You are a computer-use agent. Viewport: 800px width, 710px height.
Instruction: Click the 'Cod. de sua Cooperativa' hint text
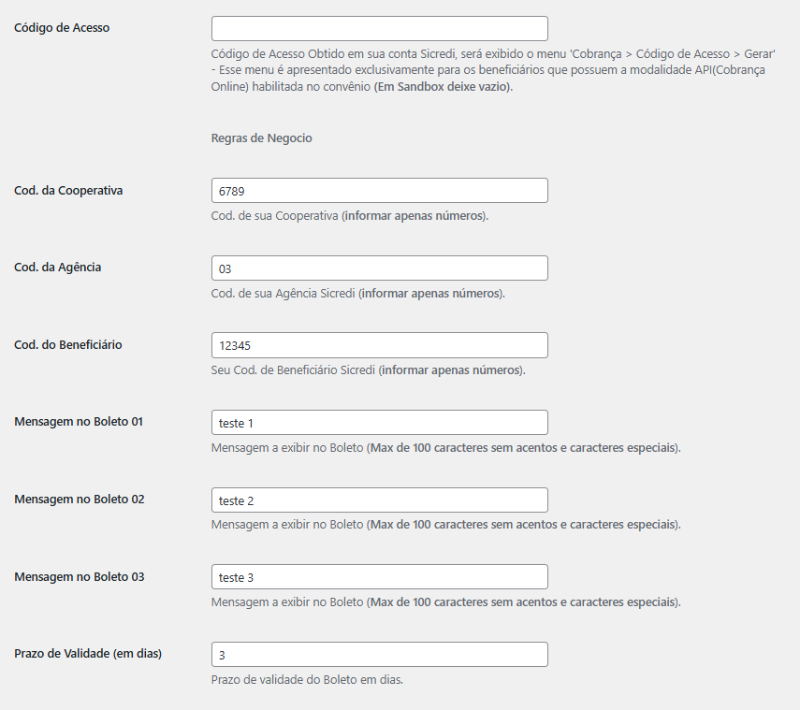[275, 216]
